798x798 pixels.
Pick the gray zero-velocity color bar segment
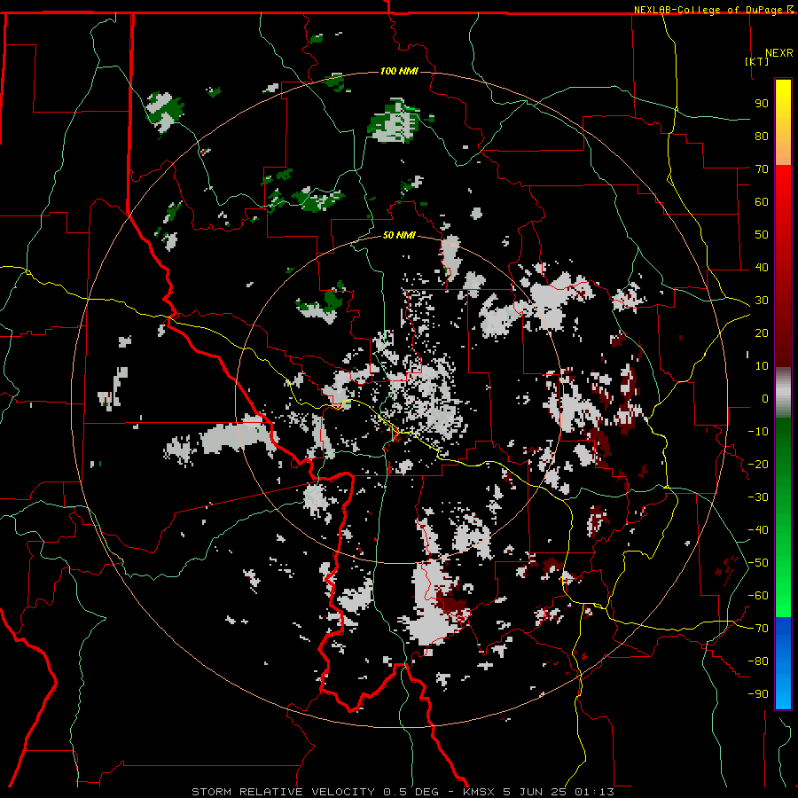pos(783,393)
